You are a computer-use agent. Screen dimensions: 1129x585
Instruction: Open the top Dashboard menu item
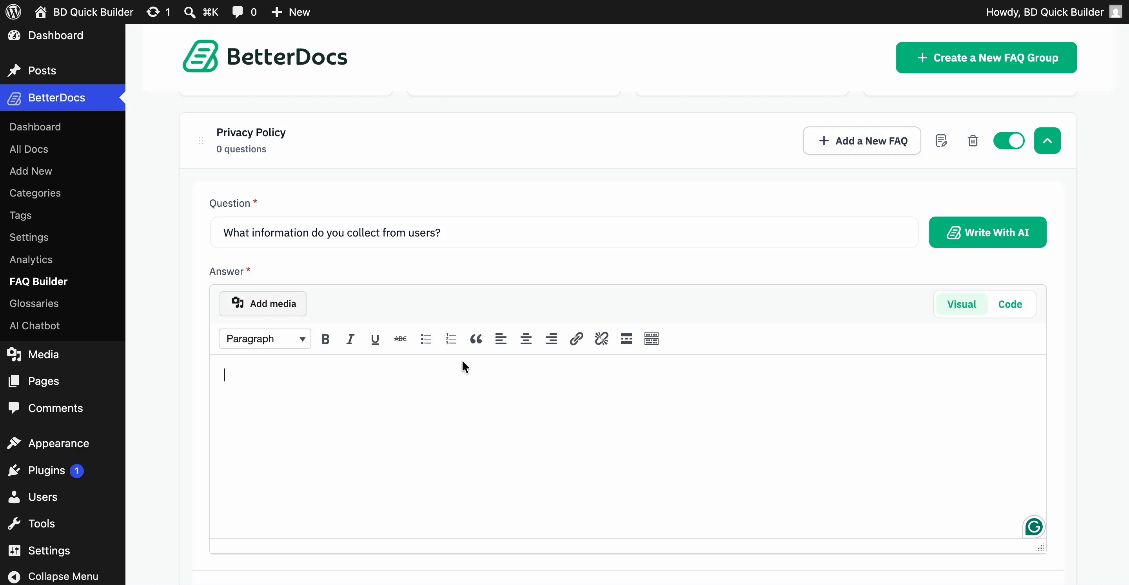click(56, 36)
